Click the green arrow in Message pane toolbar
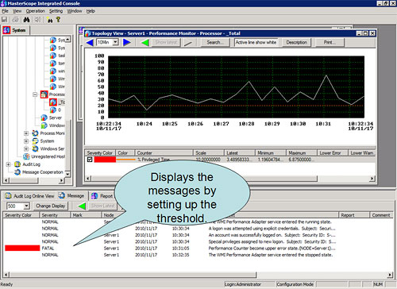397x289 pixels. coord(82,206)
